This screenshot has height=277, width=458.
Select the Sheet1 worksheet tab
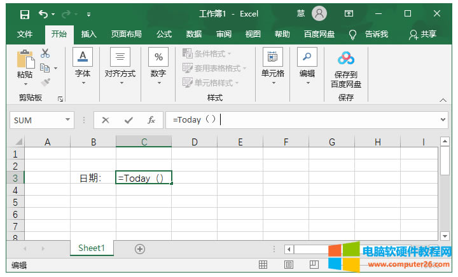click(92, 248)
